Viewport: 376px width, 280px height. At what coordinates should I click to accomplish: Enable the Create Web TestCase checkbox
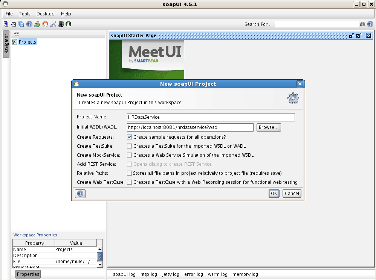tap(130, 182)
